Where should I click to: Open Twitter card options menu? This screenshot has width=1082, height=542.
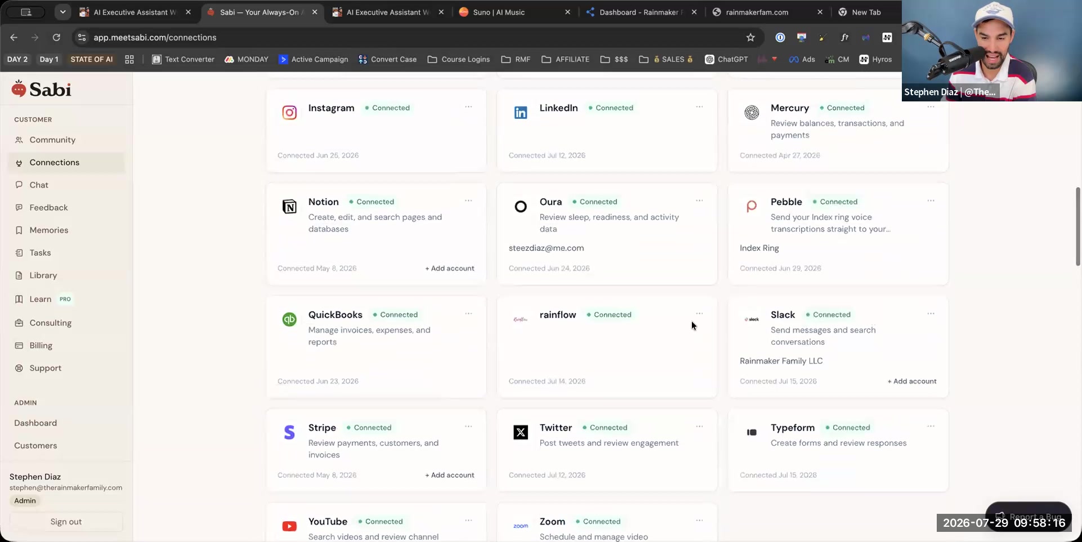pyautogui.click(x=699, y=427)
